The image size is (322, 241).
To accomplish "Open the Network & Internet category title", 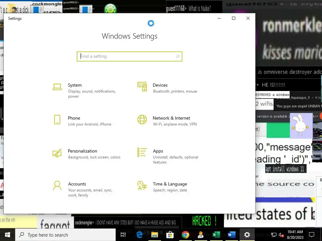I will (x=171, y=118).
